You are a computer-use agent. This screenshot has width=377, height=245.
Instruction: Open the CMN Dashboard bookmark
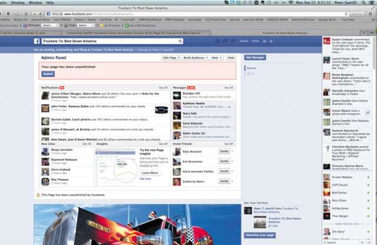point(150,19)
